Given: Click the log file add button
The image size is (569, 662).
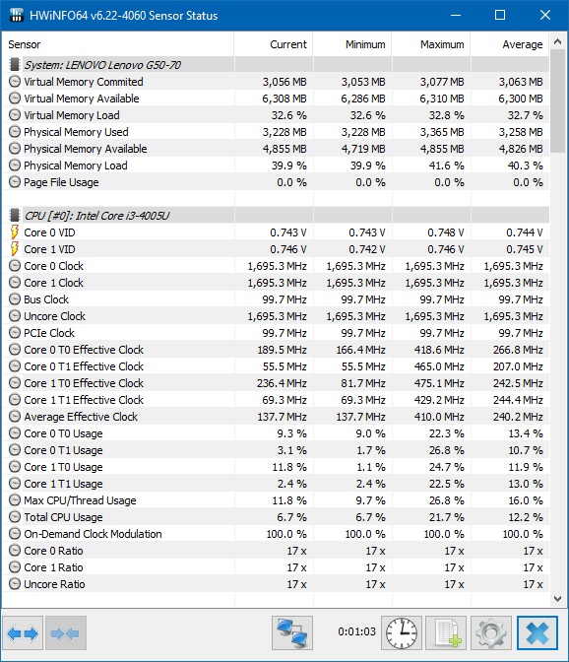Looking at the screenshot, I should point(446,632).
